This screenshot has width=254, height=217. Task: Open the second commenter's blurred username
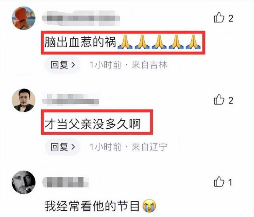pos(70,100)
